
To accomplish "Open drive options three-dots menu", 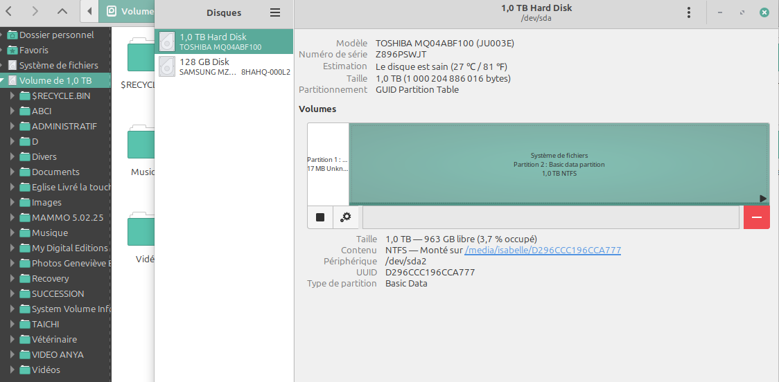I will tap(688, 12).
